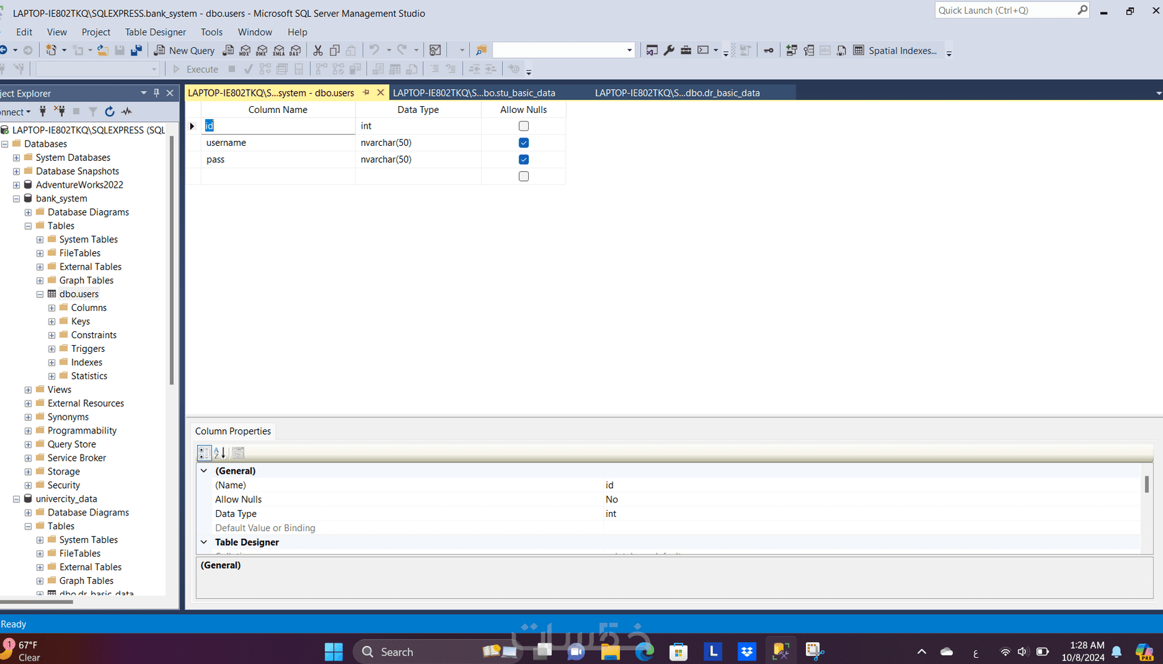Open the solution configurations combo box
1163x664 pixels.
coord(563,51)
